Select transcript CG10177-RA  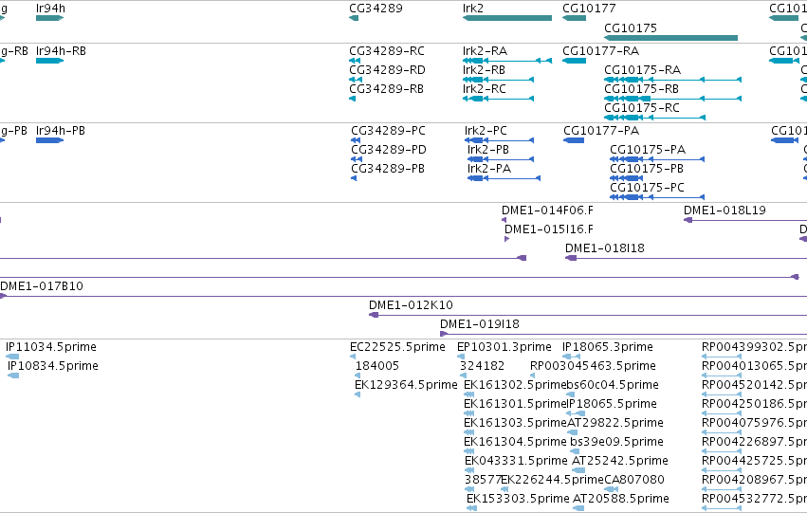[600, 51]
